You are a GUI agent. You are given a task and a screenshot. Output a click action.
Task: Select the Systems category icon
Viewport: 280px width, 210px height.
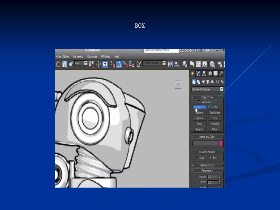click(222, 82)
